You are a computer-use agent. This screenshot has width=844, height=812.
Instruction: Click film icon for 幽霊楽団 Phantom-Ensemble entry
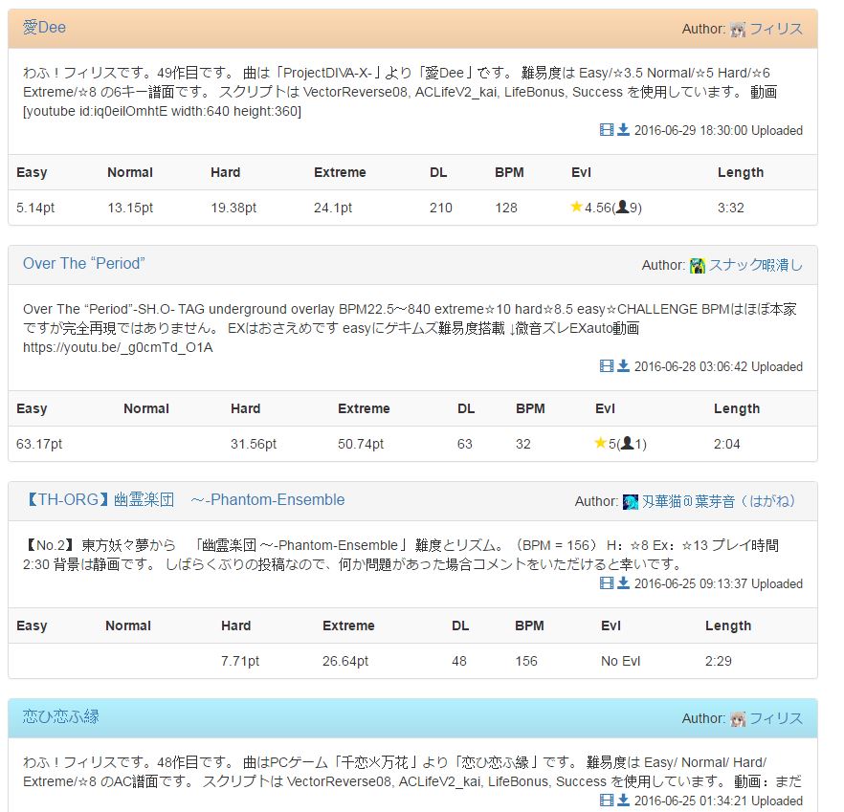(x=606, y=583)
